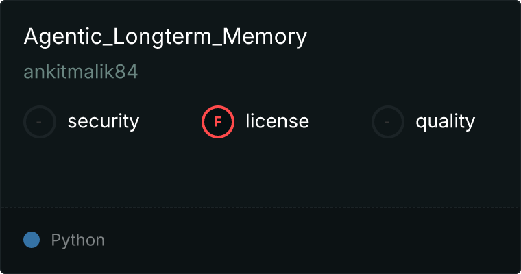521x274 pixels.
Task: Select the quality label text
Action: click(445, 122)
